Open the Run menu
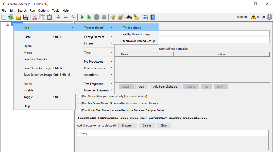Image resolution: width=273 pixels, height=152 pixels. point(32,11)
